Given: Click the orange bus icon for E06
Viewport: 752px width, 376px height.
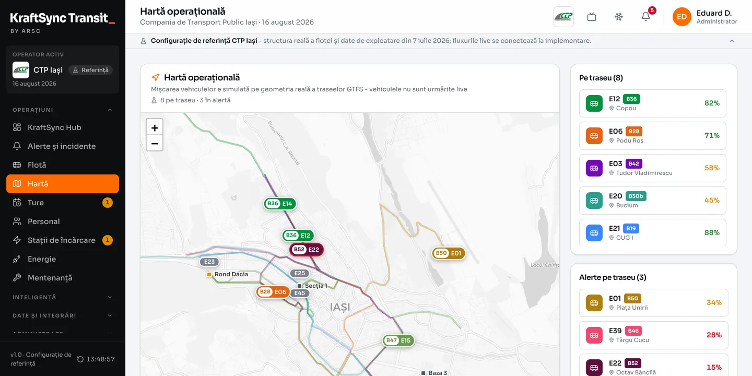Looking at the screenshot, I should 594,136.
